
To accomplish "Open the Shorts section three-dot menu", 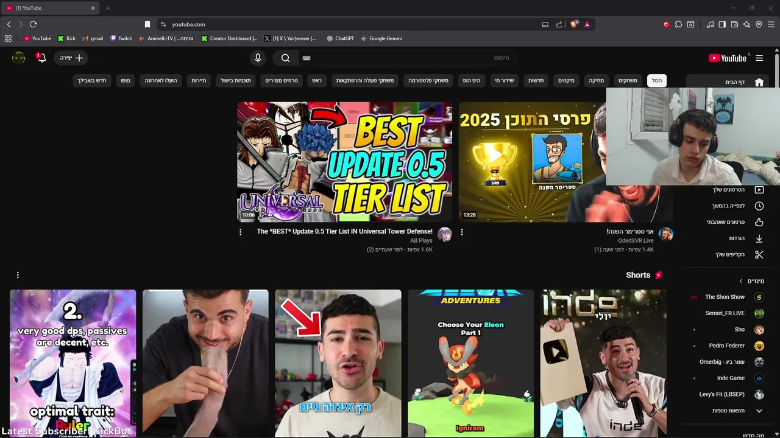I will click(18, 275).
